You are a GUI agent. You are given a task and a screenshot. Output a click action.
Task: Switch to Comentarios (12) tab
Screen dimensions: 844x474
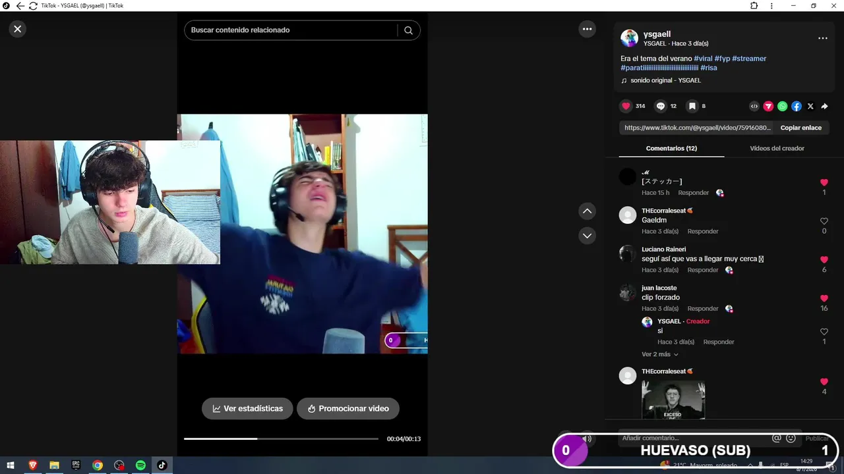(x=671, y=148)
